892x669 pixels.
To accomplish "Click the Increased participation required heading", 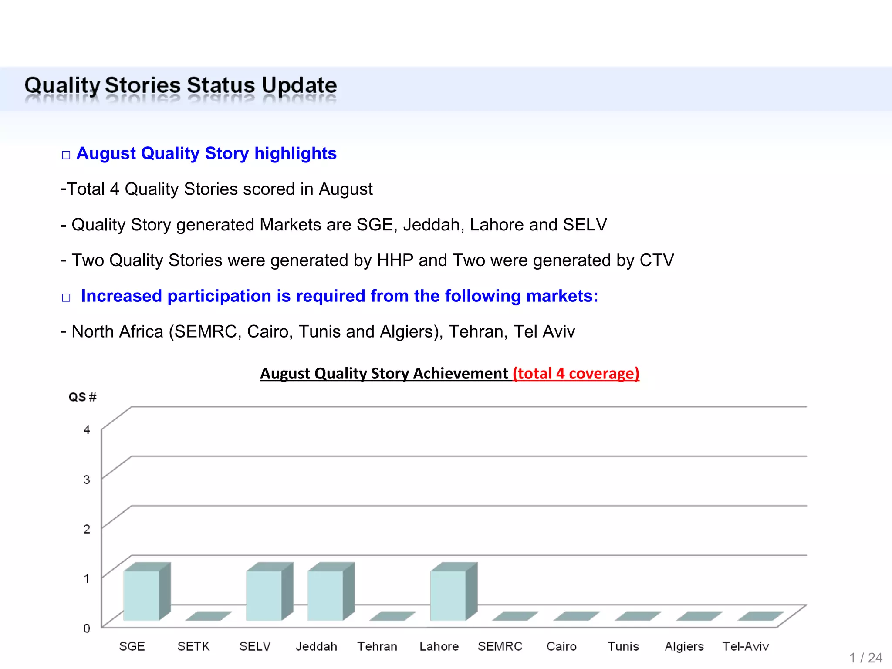I will click(x=339, y=296).
